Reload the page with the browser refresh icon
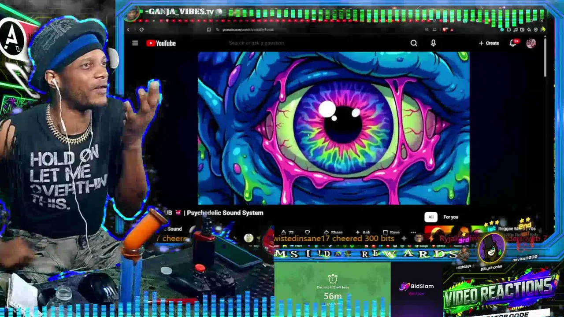This screenshot has width=564, height=317. (141, 29)
